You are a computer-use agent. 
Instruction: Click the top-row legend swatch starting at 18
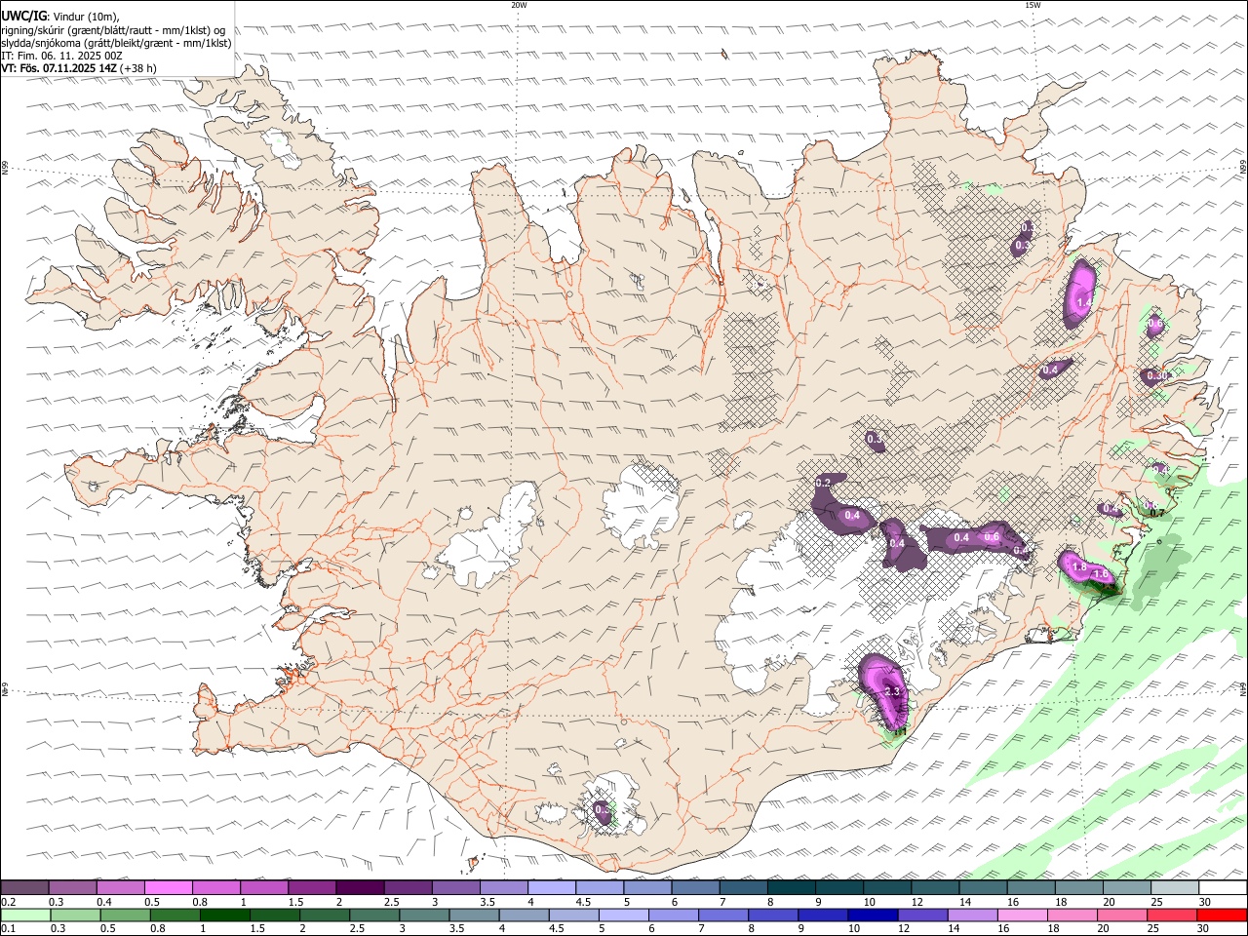click(1079, 887)
